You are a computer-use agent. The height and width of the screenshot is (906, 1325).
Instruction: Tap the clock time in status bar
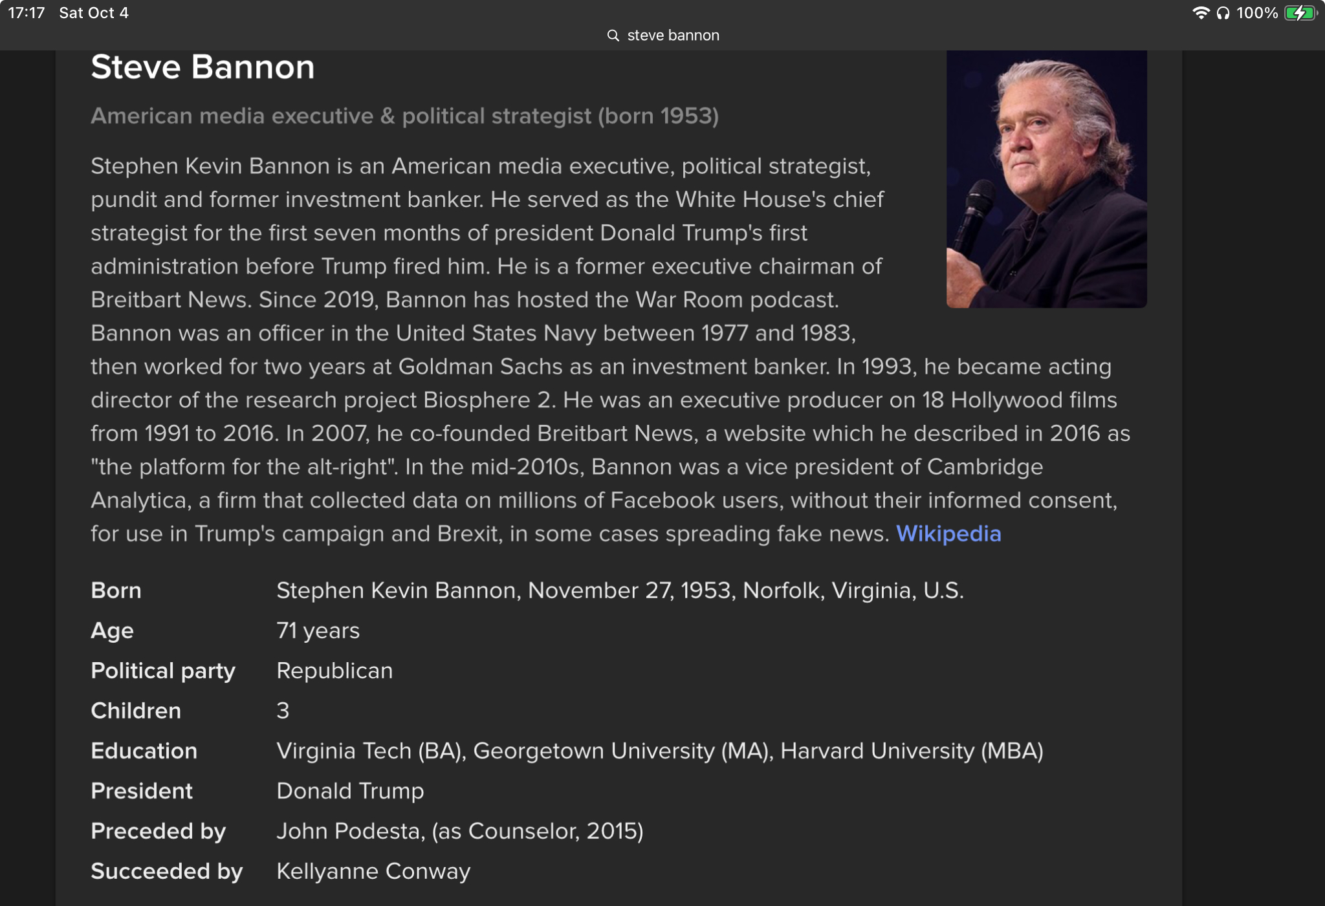point(27,13)
